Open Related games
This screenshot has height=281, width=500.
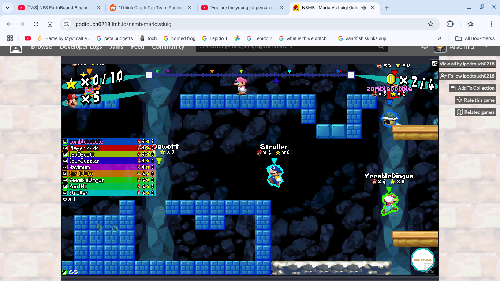[475, 112]
